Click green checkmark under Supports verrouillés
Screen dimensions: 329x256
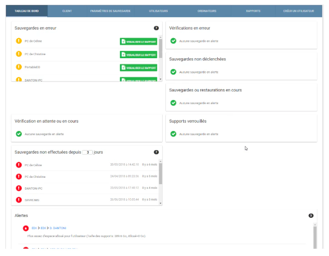173,134
